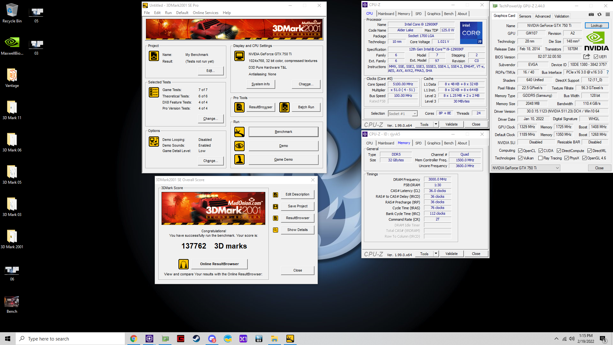Open the 3D Mark 2001 folder icon
This screenshot has width=613, height=345.
(x=12, y=239)
